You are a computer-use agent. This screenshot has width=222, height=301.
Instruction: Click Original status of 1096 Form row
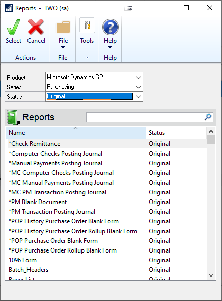tap(159, 260)
